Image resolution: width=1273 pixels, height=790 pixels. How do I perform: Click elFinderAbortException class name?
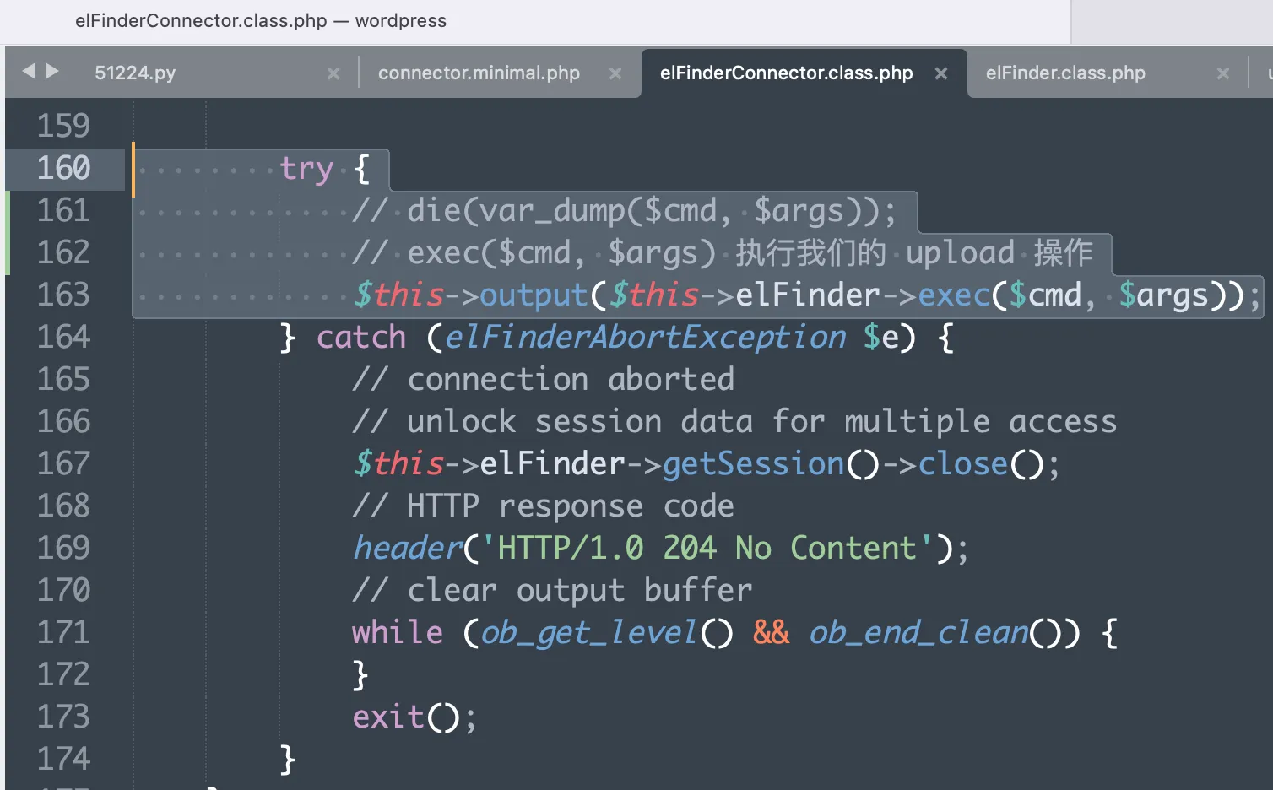[x=645, y=338]
